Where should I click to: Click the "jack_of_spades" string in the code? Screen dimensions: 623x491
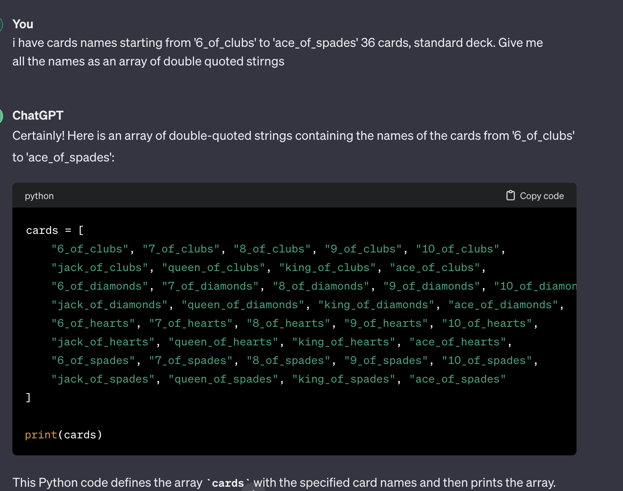pos(103,379)
